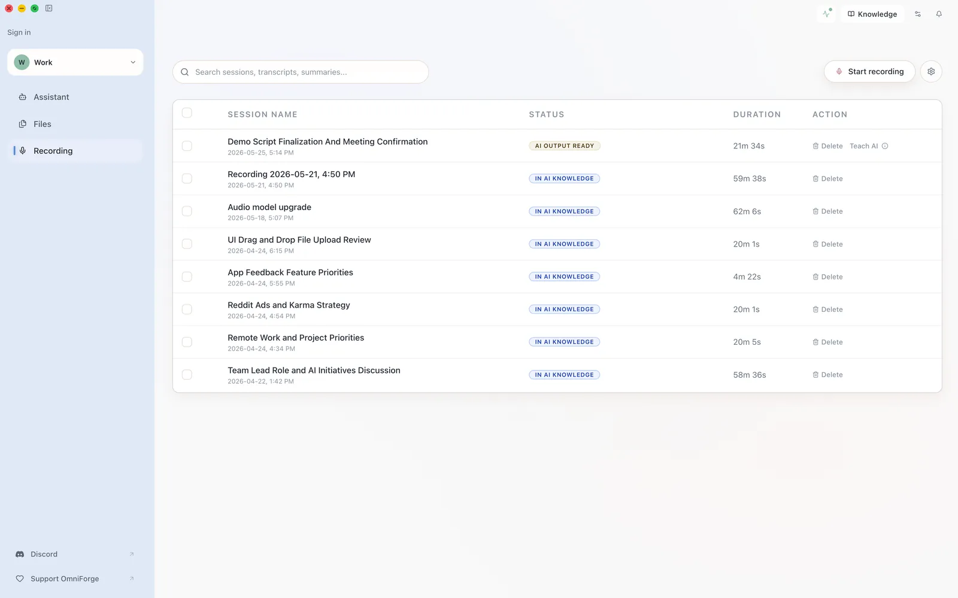Screen dimensions: 958x598
Task: Click the Start recording button
Action: (869, 71)
